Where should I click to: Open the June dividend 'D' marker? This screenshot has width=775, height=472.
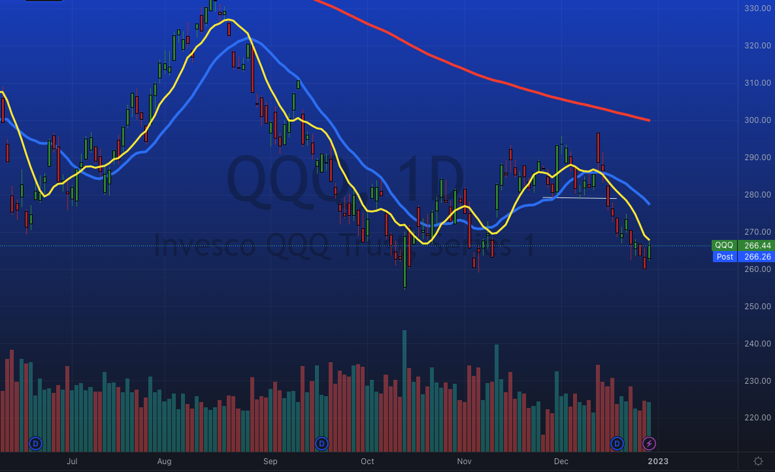tap(35, 443)
